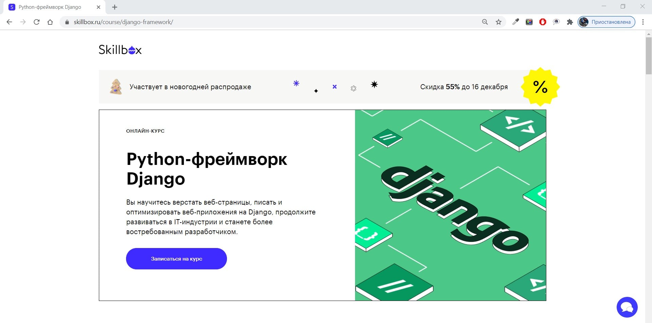Viewport: 652px width, 323px height.
Task: Click the gray eye-mask extension icon
Action: tap(556, 22)
